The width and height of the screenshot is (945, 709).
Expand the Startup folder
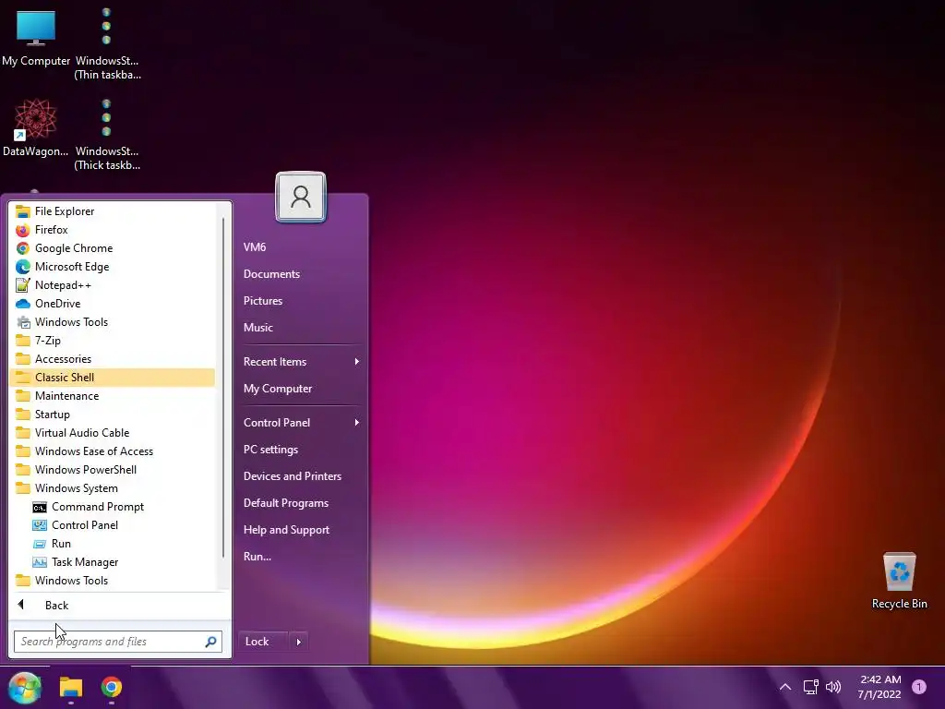point(113,415)
